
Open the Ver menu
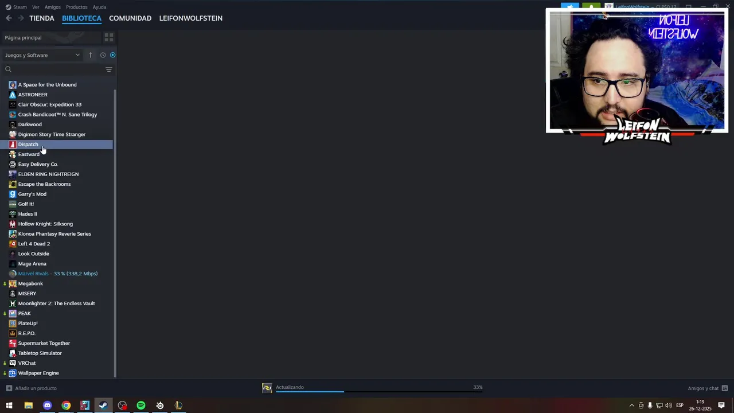coord(36,7)
